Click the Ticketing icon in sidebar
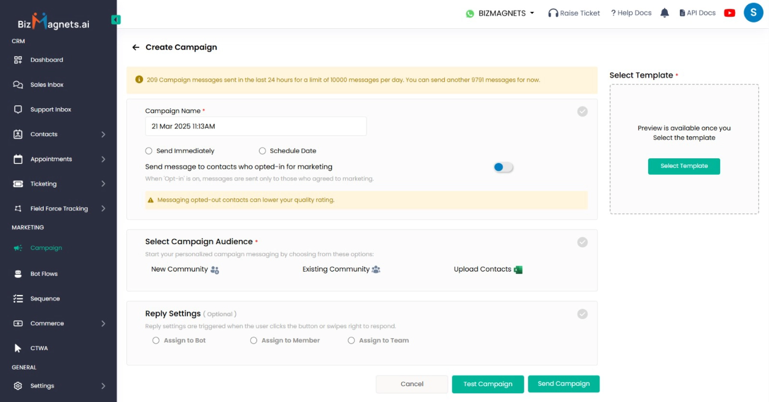Image resolution: width=769 pixels, height=402 pixels. (18, 184)
